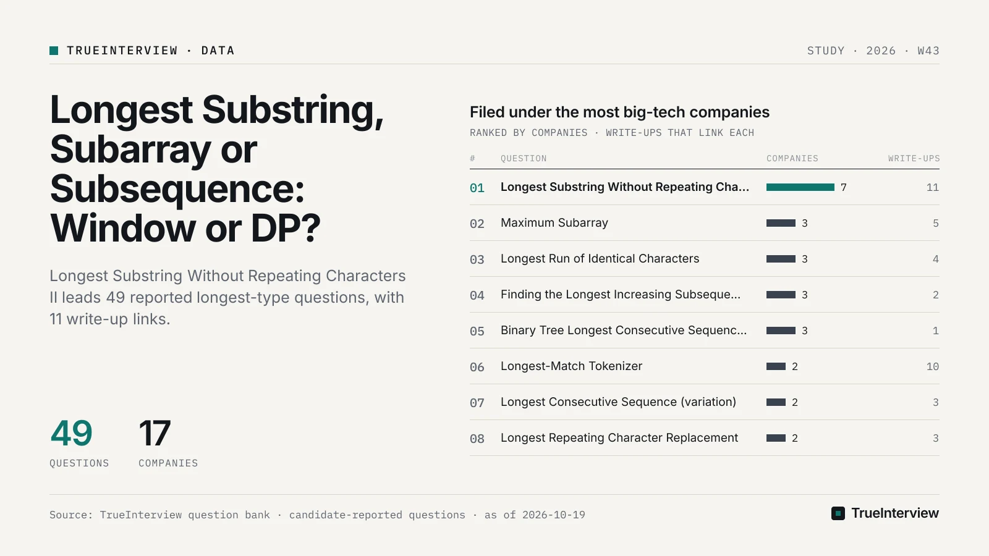This screenshot has height=556, width=989.
Task: Open row Longest Substring Without Repeating Cha...
Action: coord(705,187)
